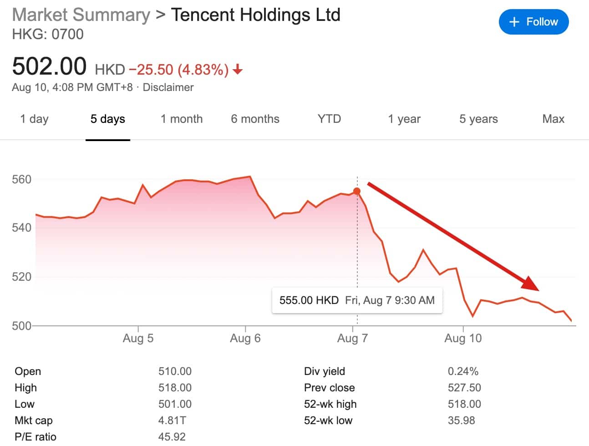Viewport: 589px width, 446px height.
Task: Click the Aug 5 axis label
Action: (x=138, y=338)
